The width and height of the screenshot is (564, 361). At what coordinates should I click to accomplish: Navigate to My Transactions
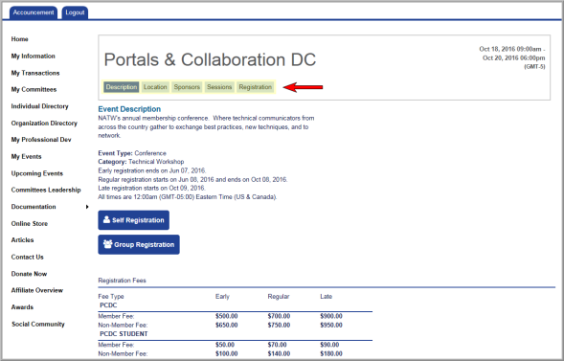tap(35, 73)
